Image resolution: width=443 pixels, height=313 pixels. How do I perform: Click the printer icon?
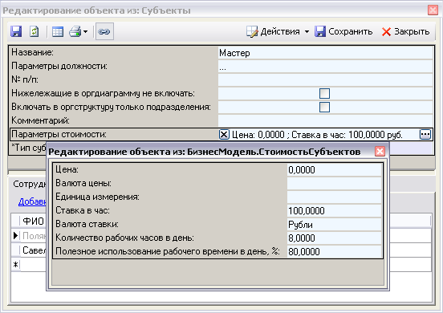pos(75,31)
